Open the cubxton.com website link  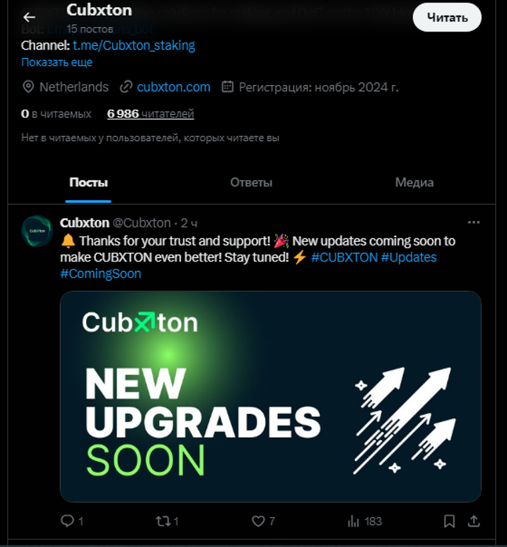click(173, 87)
